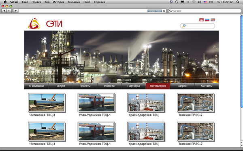The image size is (243, 151).
Task: Click the Wi-Fi menu bar icon
Action: (x=194, y=2)
